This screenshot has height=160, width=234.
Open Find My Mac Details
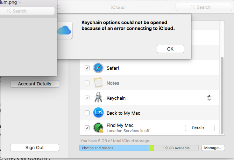tap(200, 128)
